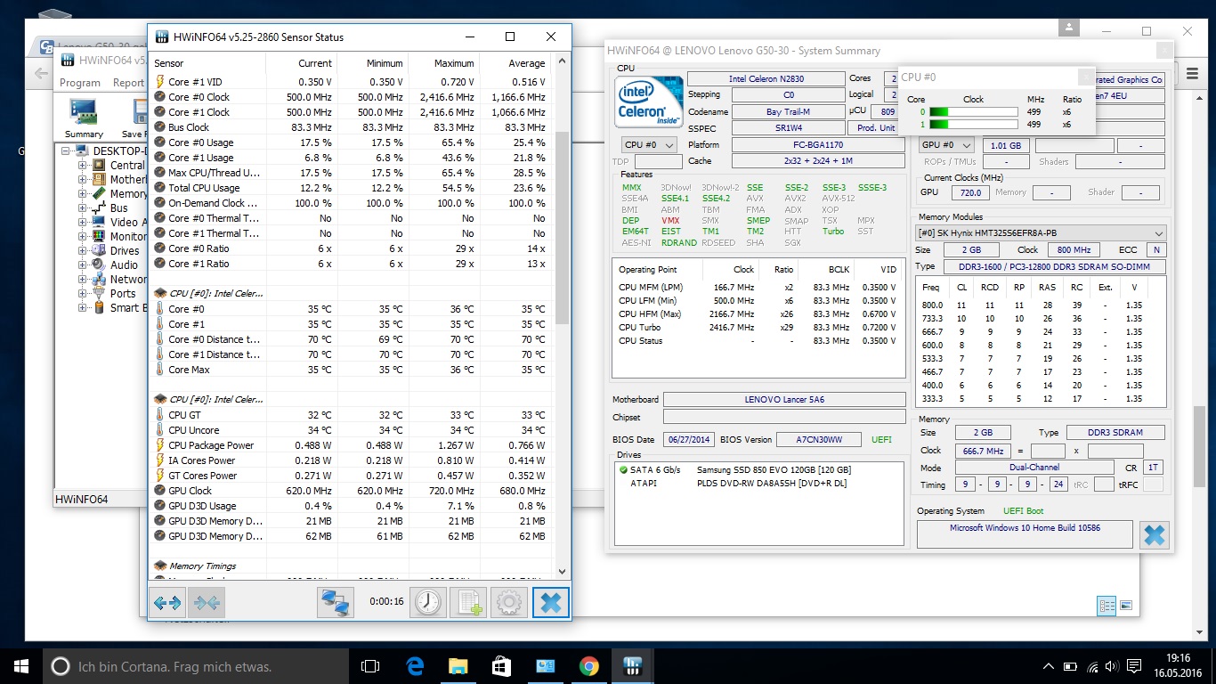Click the expand/collapse arrows button in Sensor Status
This screenshot has height=684, width=1216.
click(x=167, y=603)
